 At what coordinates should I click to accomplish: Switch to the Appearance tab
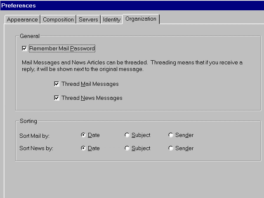(x=22, y=19)
